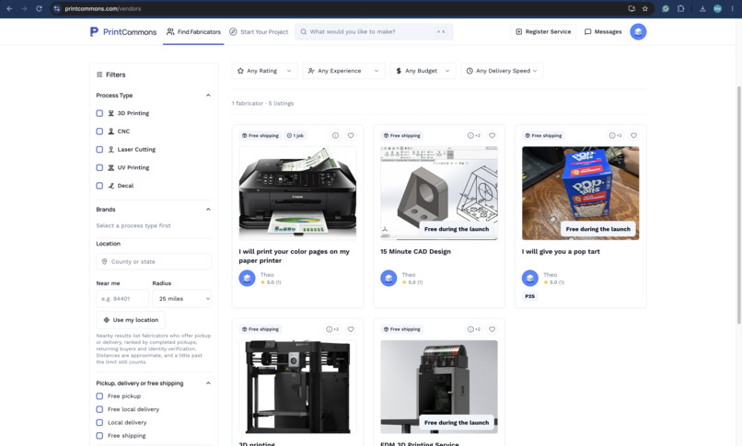Reload the browser page
742x446 pixels.
tap(40, 8)
